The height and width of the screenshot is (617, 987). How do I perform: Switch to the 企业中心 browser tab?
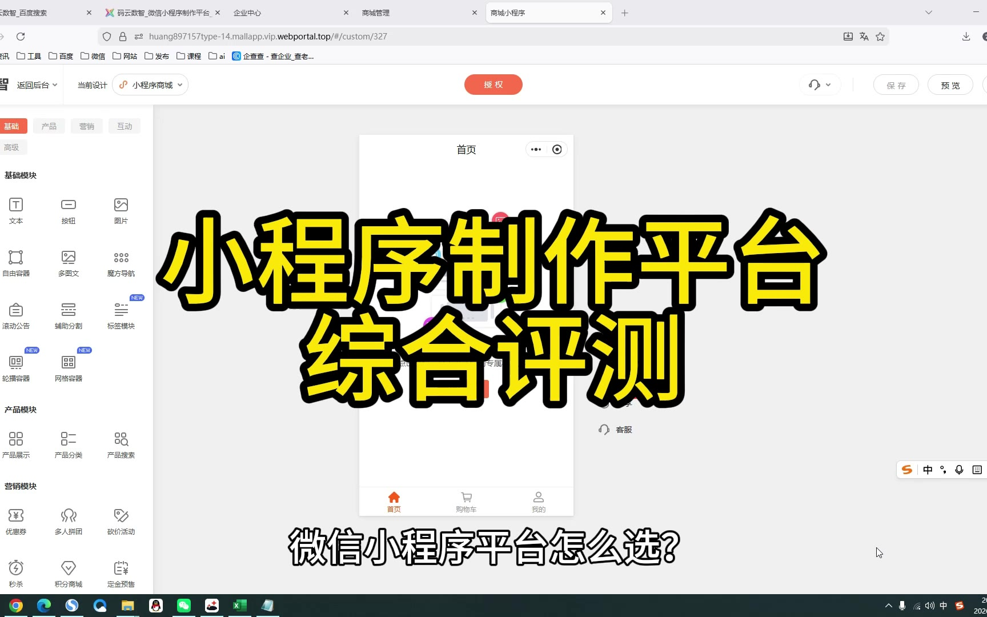click(291, 13)
